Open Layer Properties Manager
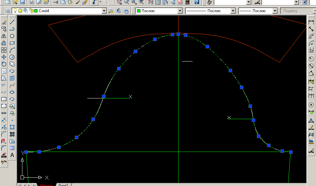Viewport: 316px width, 186px height. (x=8, y=11)
